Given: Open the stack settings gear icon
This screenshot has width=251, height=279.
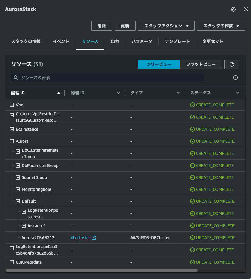Looking at the screenshot, I should click(233, 9).
